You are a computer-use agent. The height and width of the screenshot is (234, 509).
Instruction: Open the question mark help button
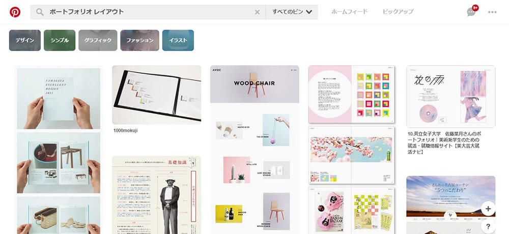(x=488, y=226)
